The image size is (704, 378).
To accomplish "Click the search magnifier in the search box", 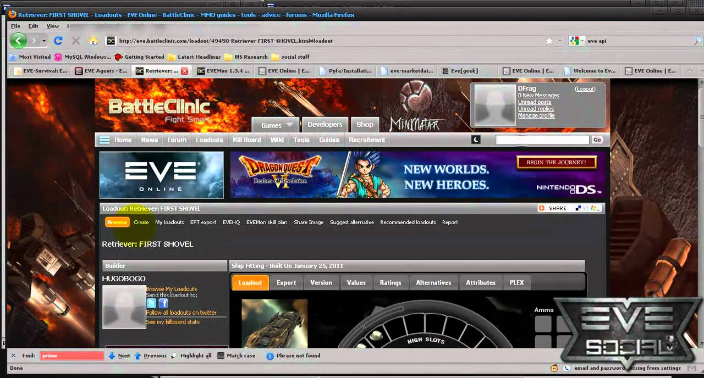I will [697, 41].
